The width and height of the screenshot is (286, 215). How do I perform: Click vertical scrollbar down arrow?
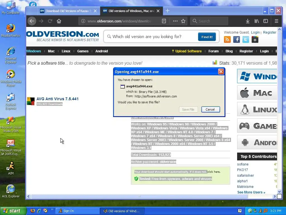pos(279,191)
